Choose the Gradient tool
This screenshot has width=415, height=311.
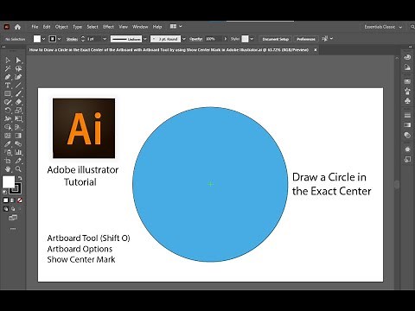18,136
